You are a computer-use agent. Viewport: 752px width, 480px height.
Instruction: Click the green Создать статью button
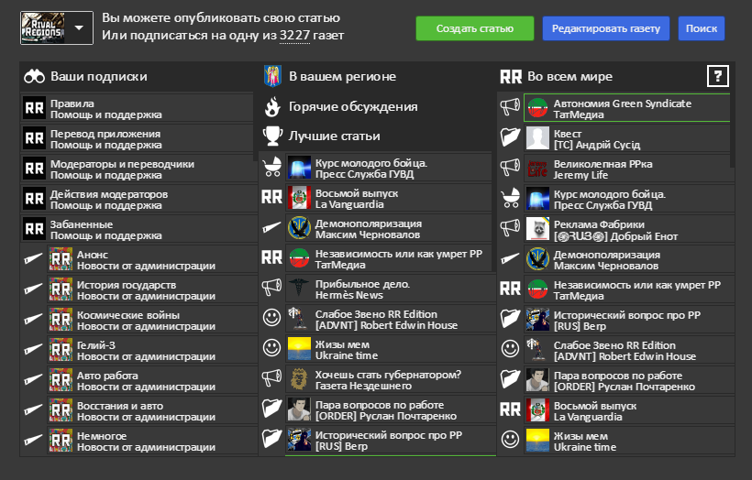click(474, 28)
